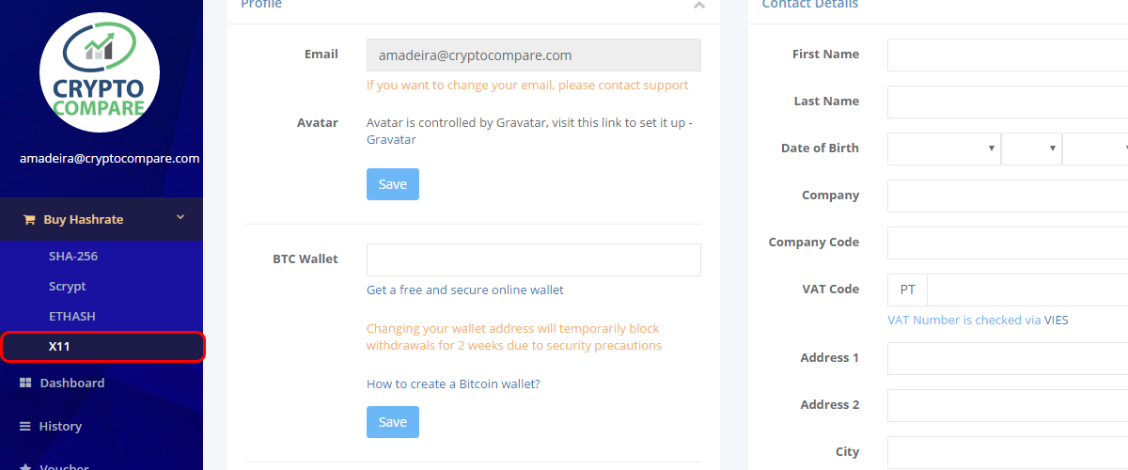The height and width of the screenshot is (470, 1128).
Task: Focus the BTC Wallet input field
Action: coord(534,260)
